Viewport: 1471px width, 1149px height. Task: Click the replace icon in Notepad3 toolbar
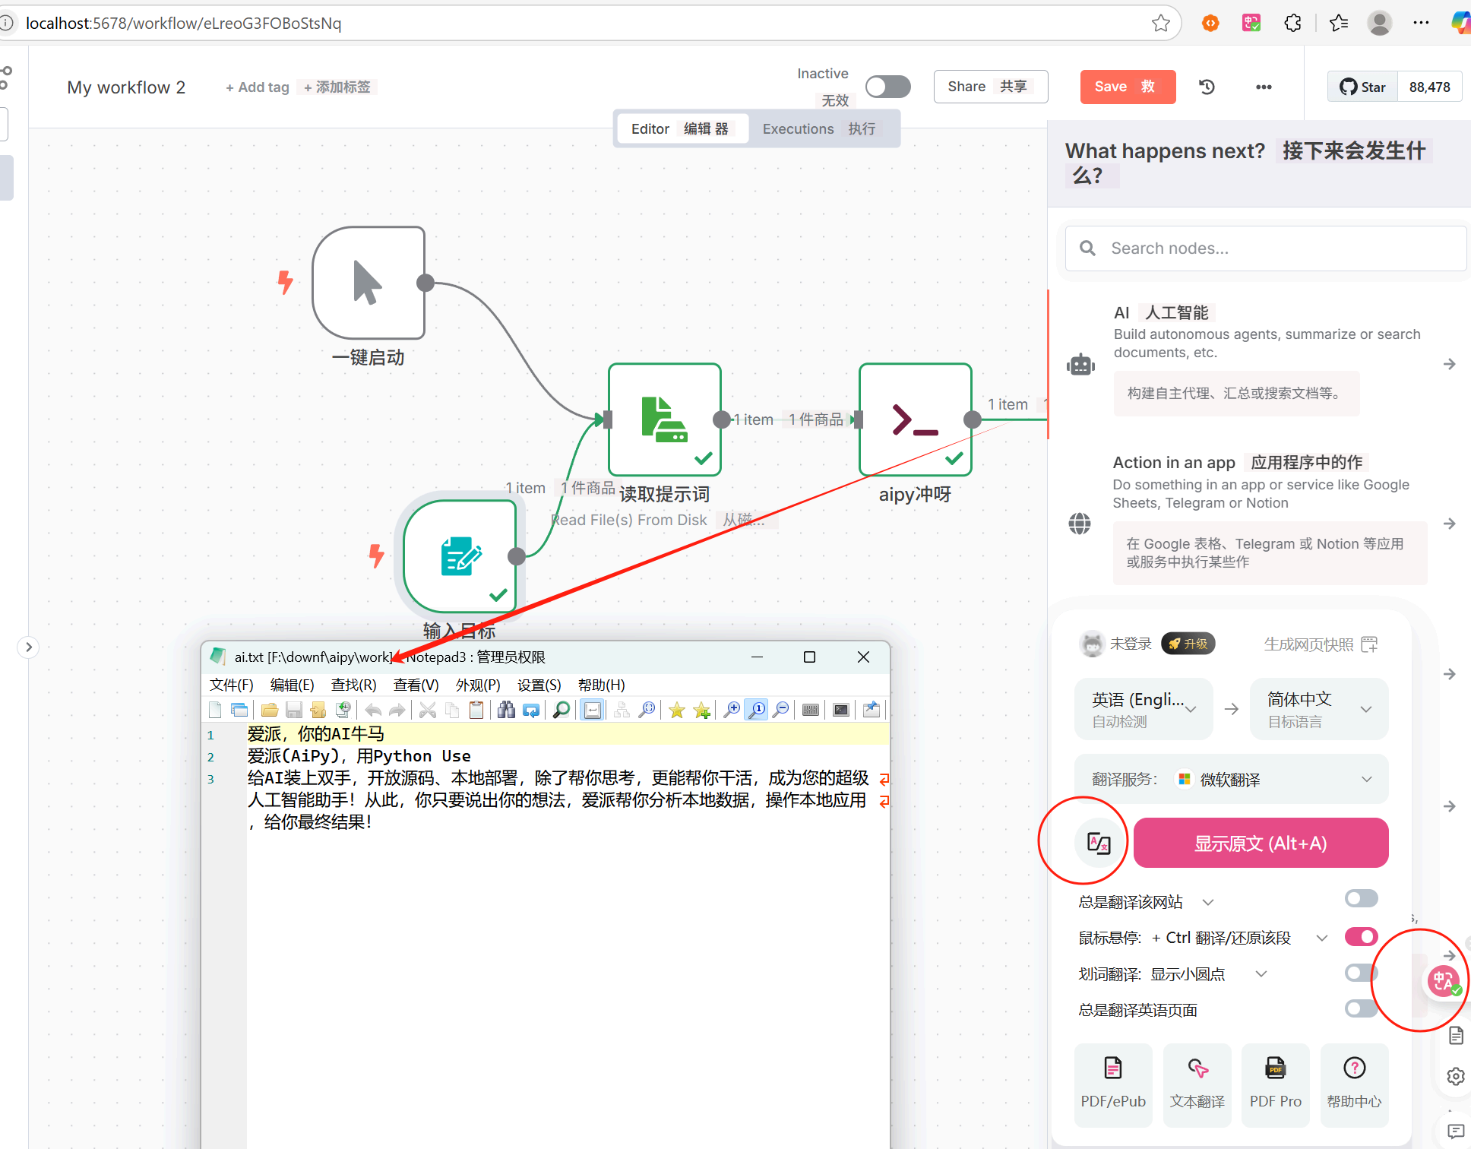531,710
